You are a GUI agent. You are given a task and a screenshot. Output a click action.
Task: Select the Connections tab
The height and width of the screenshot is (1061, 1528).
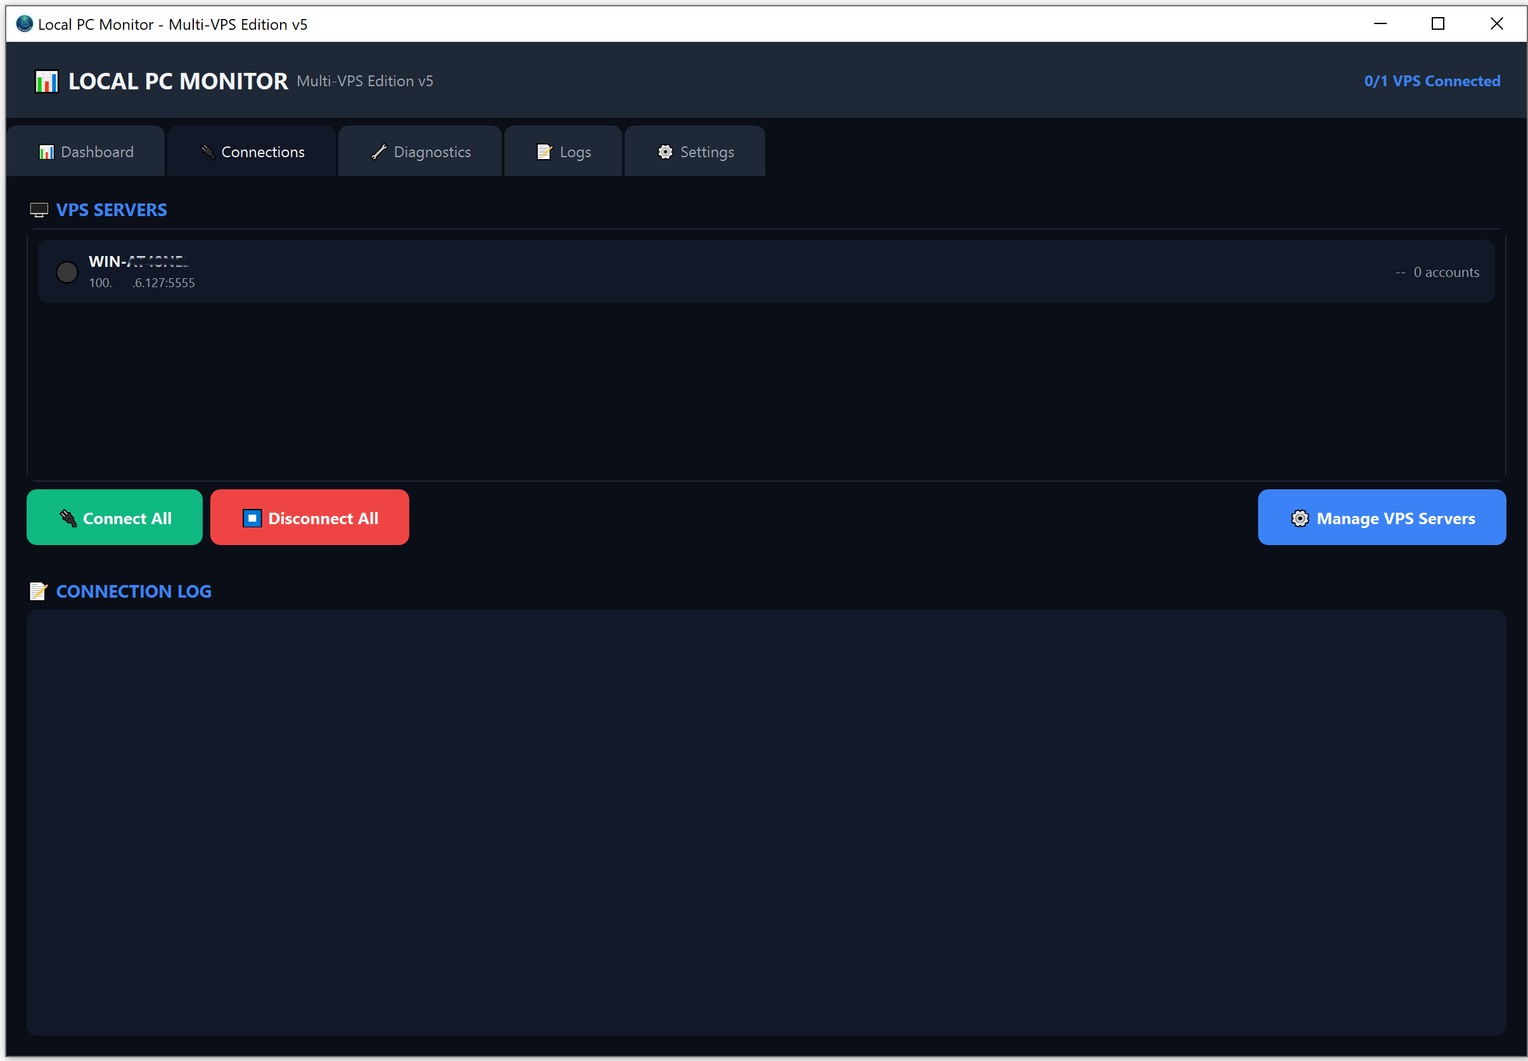click(x=253, y=152)
